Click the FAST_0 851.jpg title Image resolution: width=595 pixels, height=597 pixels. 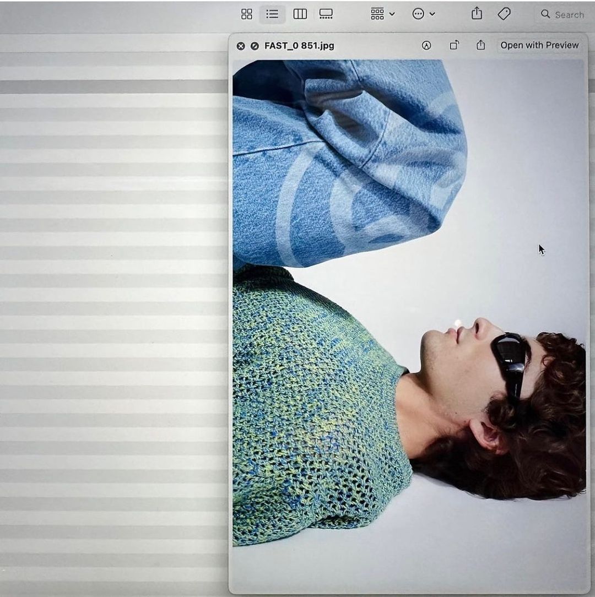[x=299, y=46]
